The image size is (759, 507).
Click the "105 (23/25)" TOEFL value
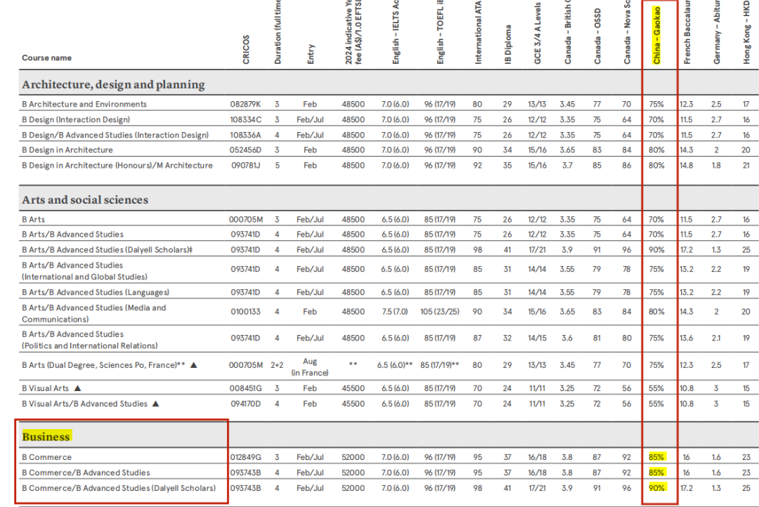(x=439, y=312)
